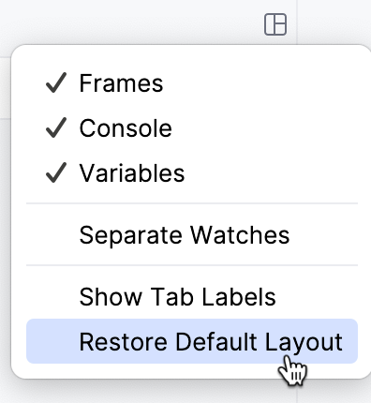This screenshot has width=371, height=403.
Task: Enable Show Tab Labels
Action: [192, 296]
